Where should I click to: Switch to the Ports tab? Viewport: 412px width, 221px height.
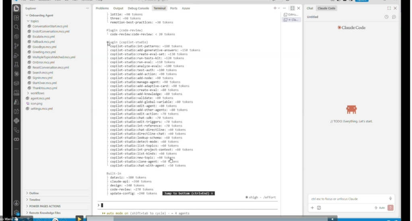pyautogui.click(x=174, y=8)
